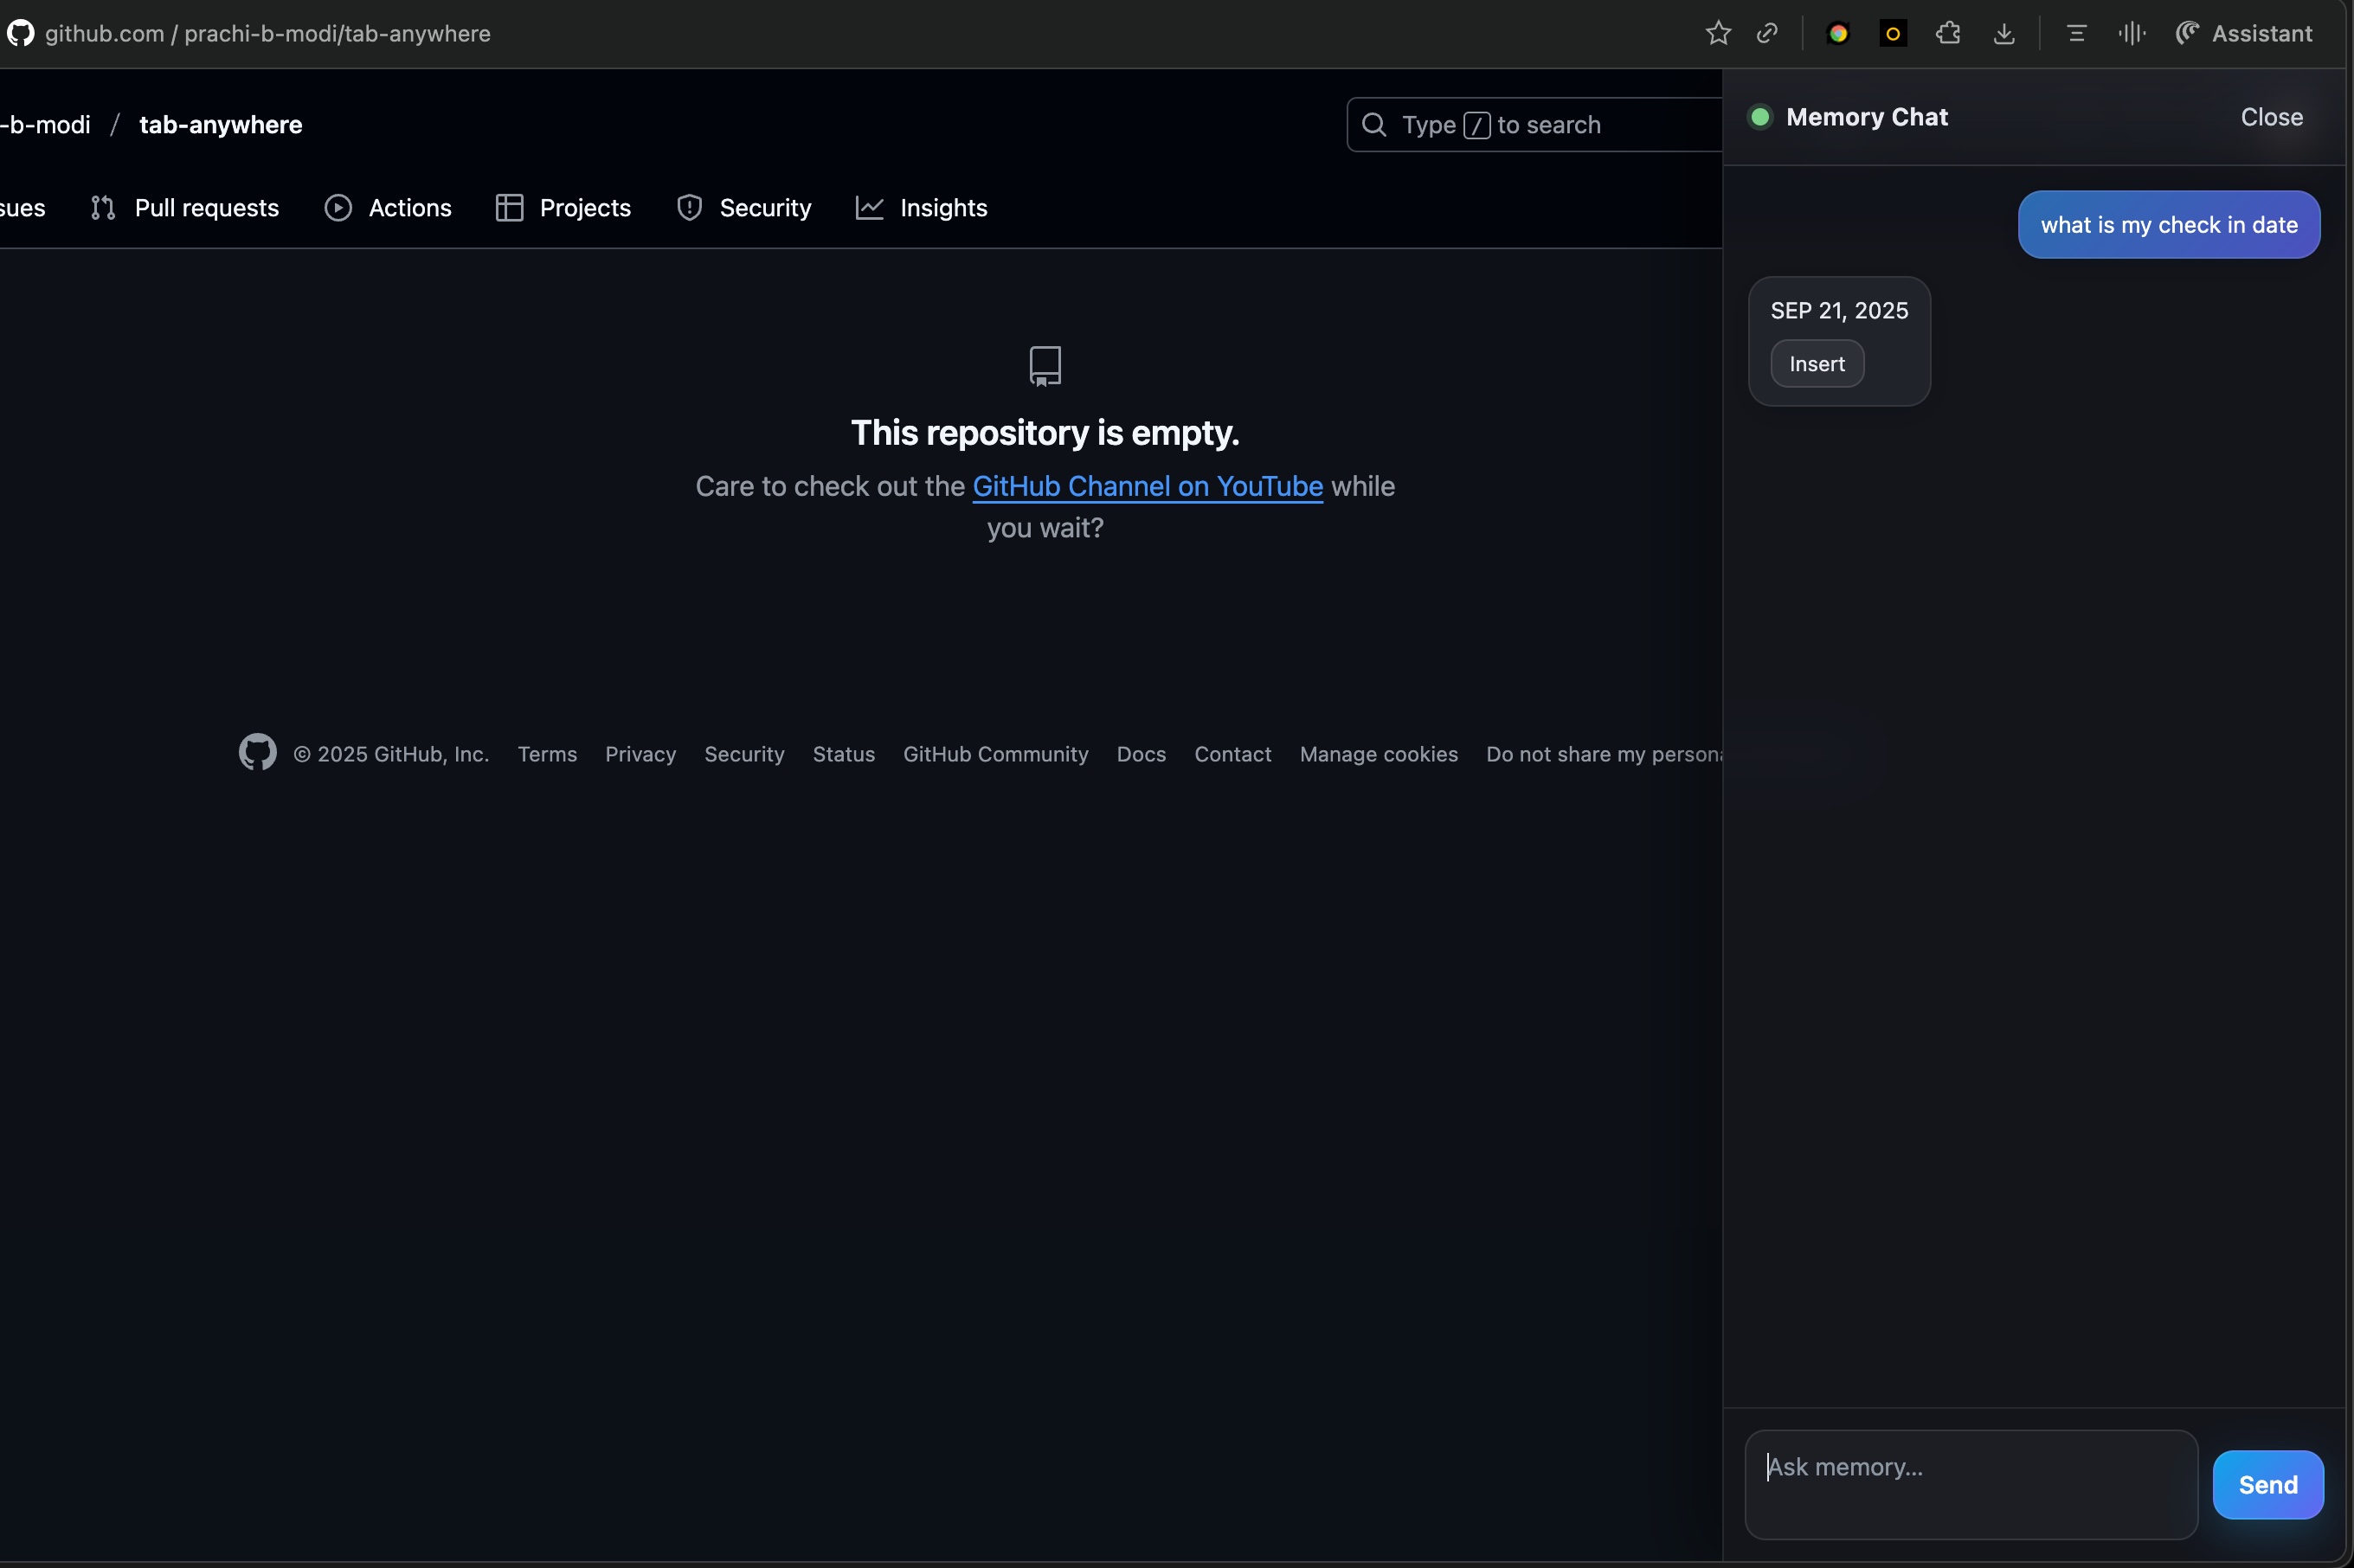Image resolution: width=2354 pixels, height=1568 pixels.
Task: Open the extensions puzzle piece icon
Action: 1947,34
